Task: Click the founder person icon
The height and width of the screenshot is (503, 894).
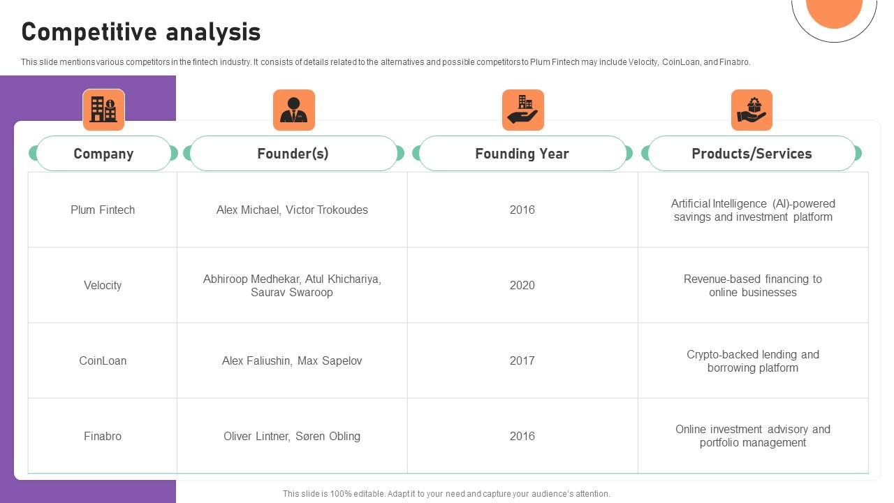Action: pos(293,110)
